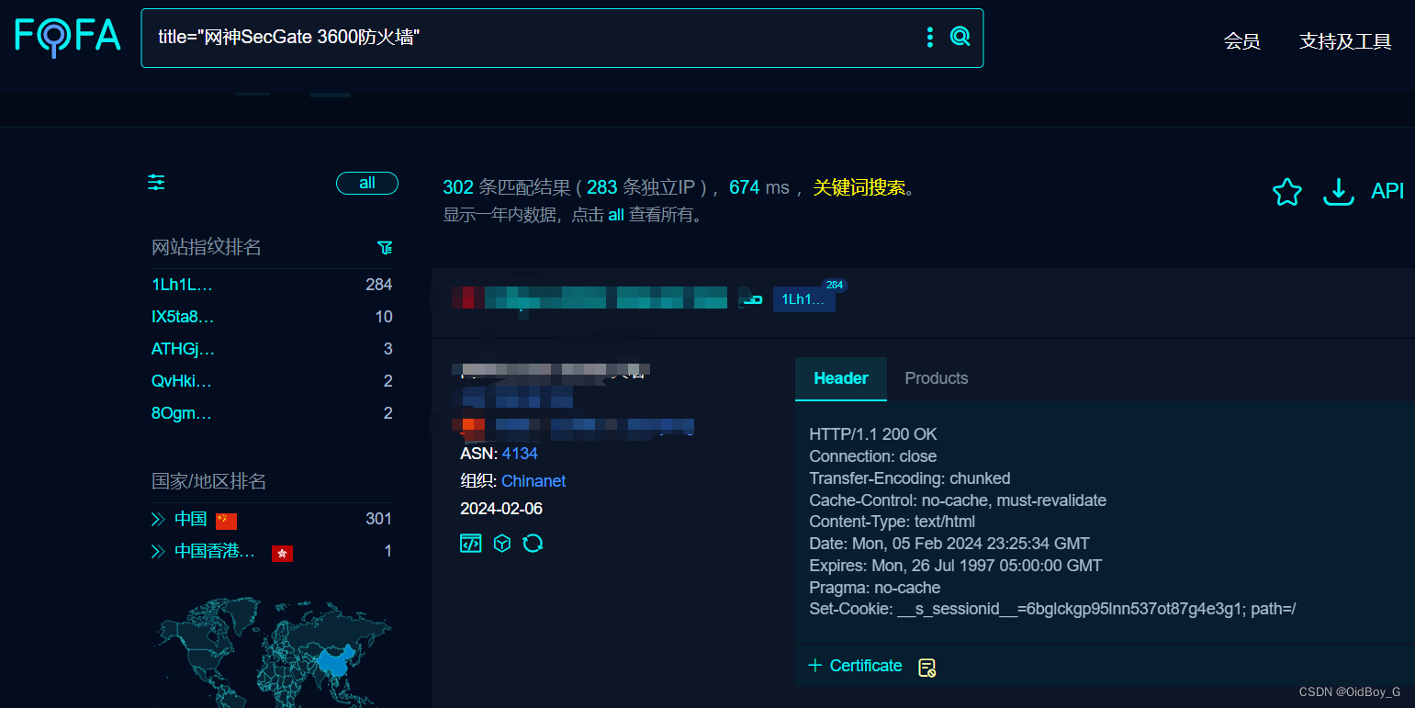
Task: Click the all link to view all data
Action: (616, 216)
